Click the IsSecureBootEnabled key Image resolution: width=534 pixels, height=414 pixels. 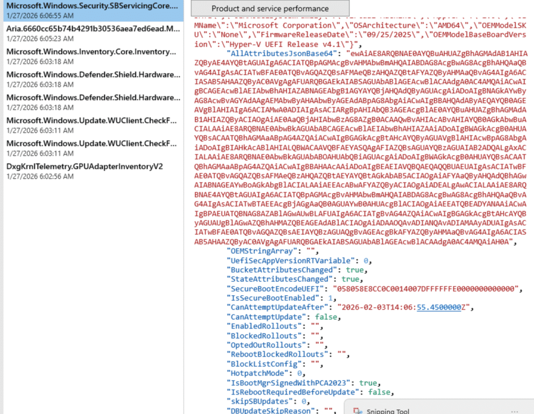271,298
